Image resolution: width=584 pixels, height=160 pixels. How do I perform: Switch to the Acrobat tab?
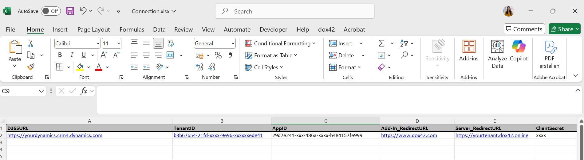tap(354, 29)
